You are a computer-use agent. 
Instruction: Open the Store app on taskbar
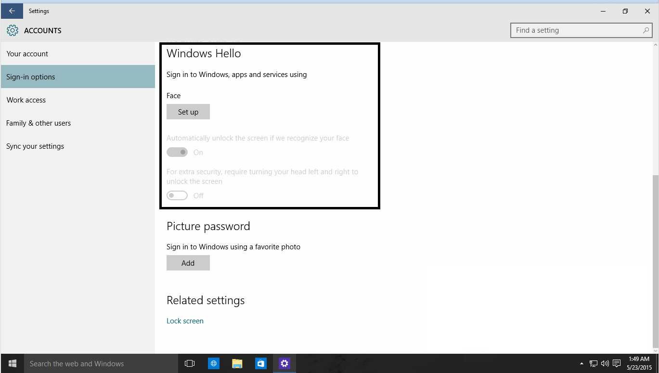click(260, 363)
